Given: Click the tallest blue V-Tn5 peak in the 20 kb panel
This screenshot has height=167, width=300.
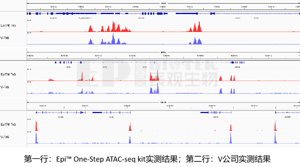Looking at the screenshot, I should click(x=113, y=39).
